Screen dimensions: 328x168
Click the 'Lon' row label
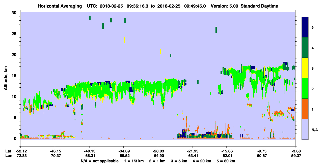tap(8, 156)
